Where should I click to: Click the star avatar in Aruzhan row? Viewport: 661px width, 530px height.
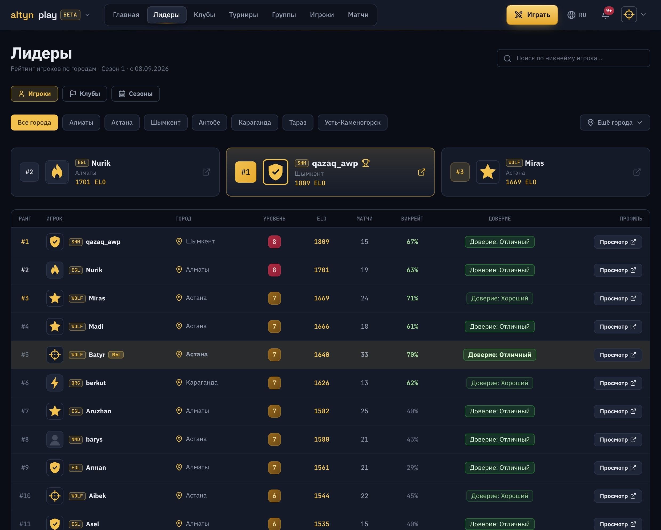55,411
